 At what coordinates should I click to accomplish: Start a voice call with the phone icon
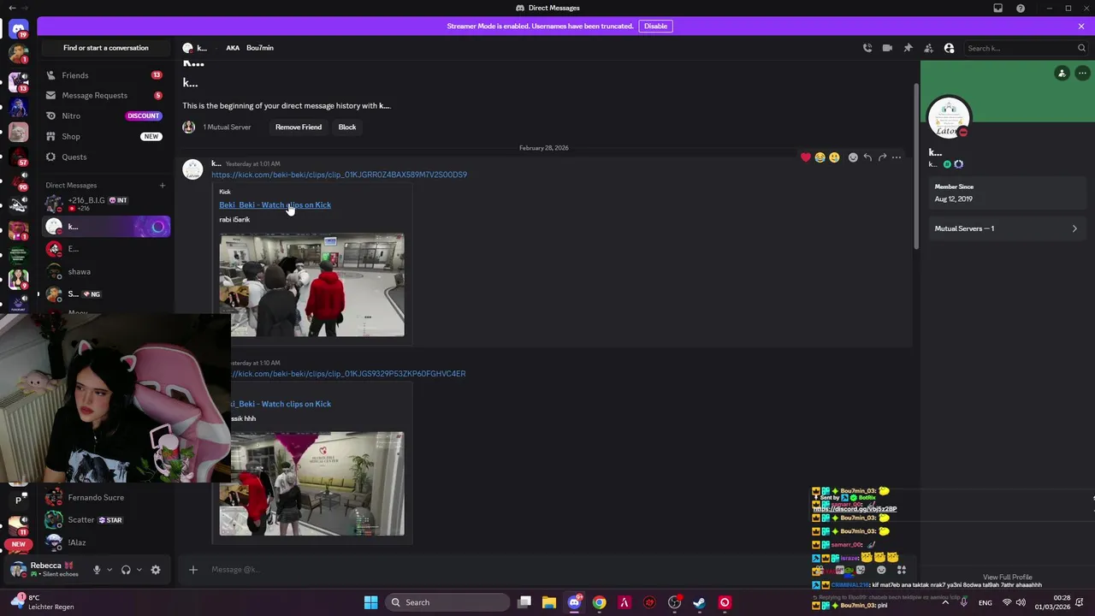867,48
